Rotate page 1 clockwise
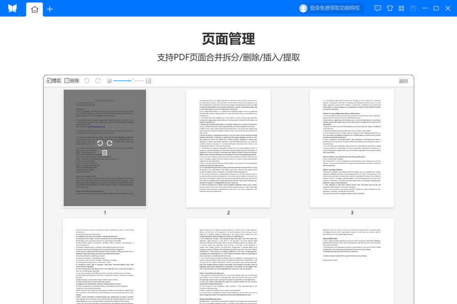 (110, 143)
